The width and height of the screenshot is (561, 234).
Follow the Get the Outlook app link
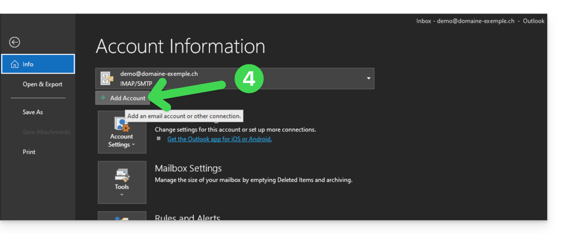tap(219, 139)
